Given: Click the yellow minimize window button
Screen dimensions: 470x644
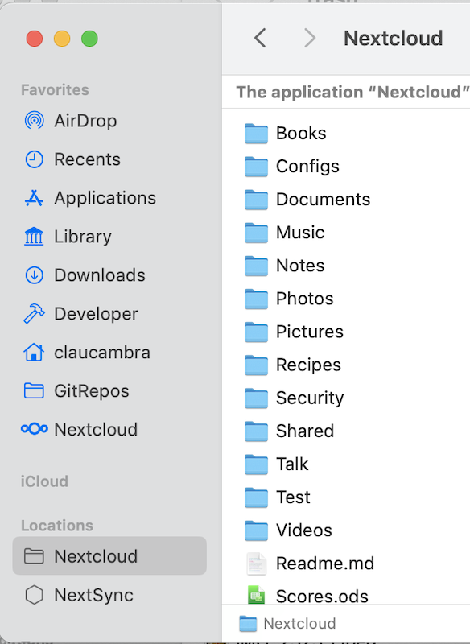Looking at the screenshot, I should point(62,39).
